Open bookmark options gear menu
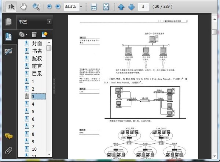This screenshot has width=220, height=162. point(23,34)
